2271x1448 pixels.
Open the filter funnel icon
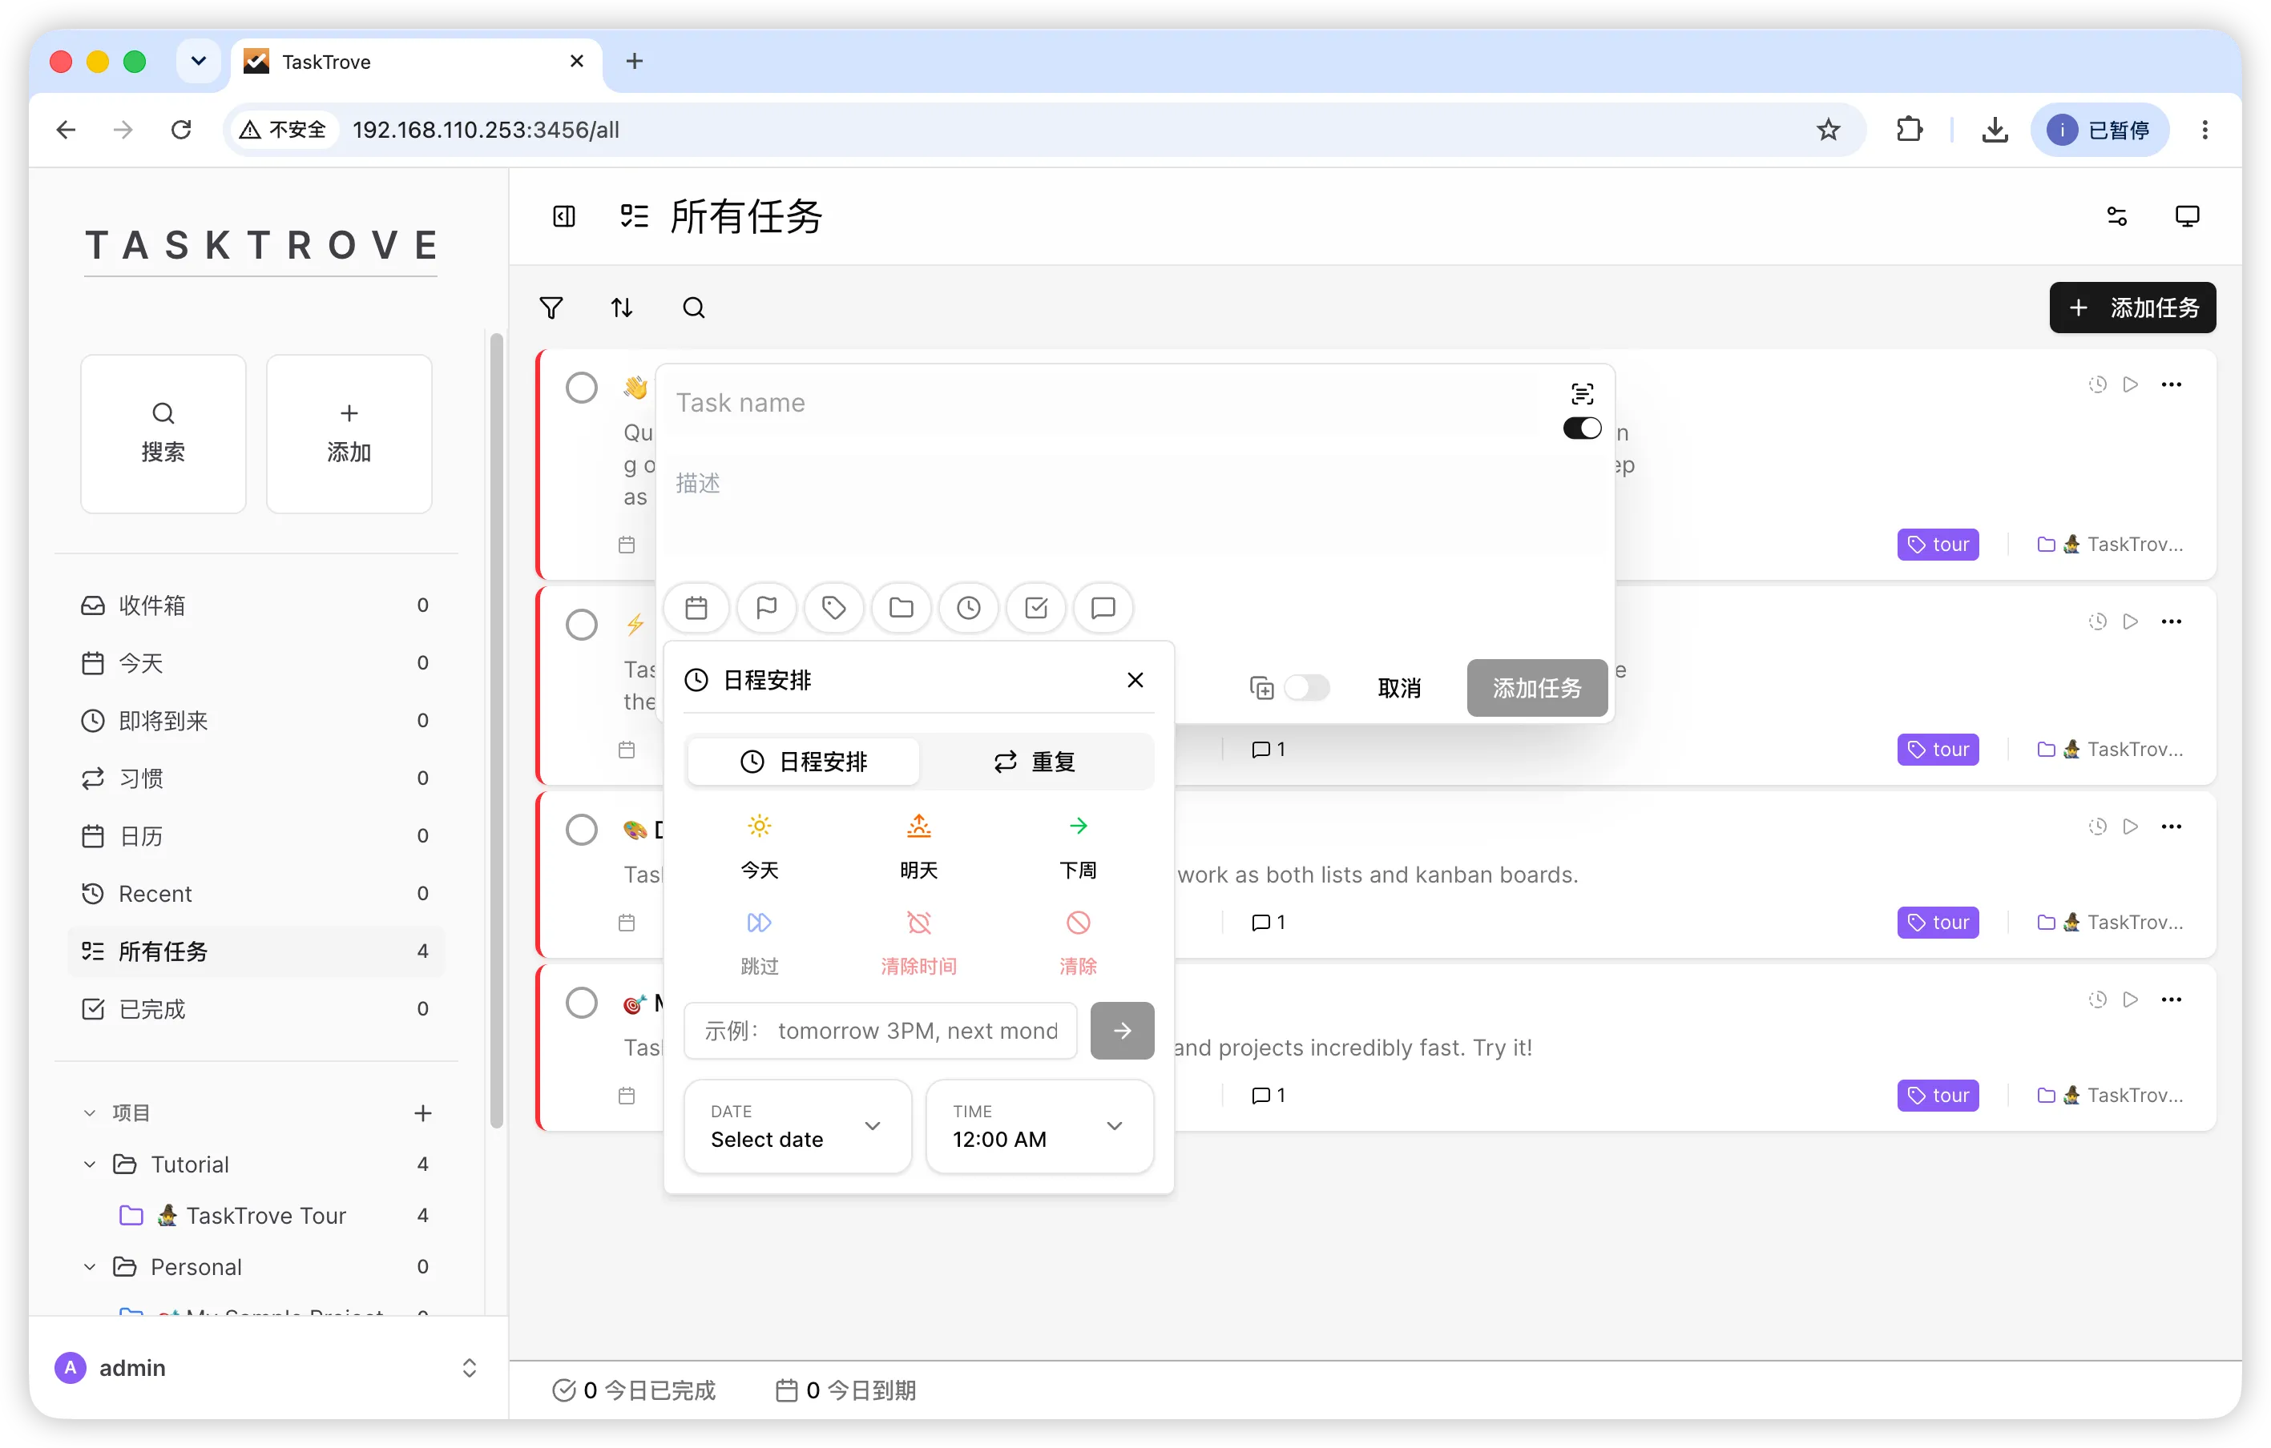[551, 308]
